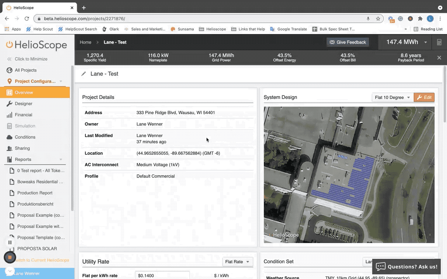Click the Chrome profile avatar L

(x=430, y=19)
